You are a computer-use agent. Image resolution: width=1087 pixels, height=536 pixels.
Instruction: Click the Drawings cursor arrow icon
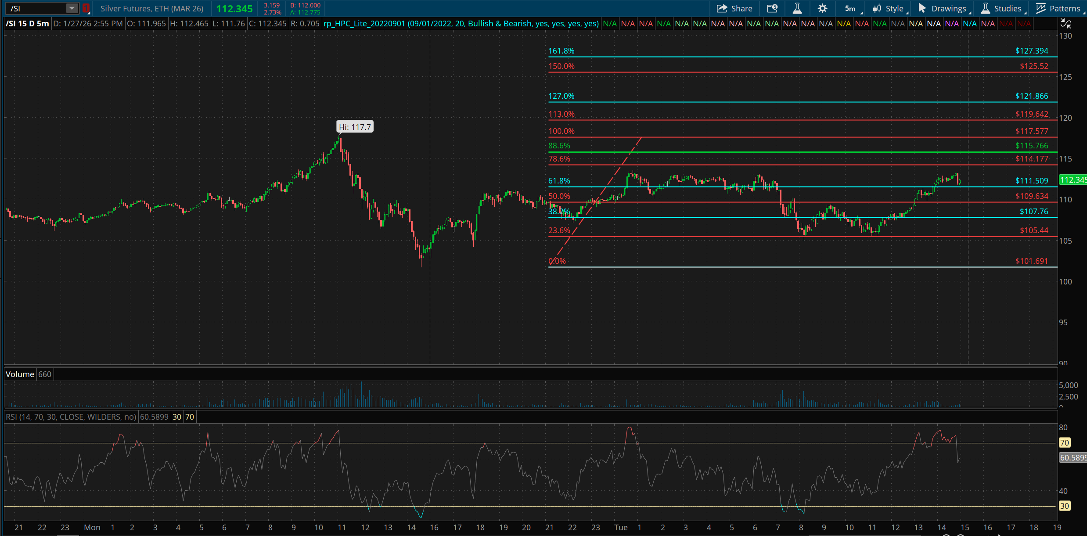click(x=921, y=8)
